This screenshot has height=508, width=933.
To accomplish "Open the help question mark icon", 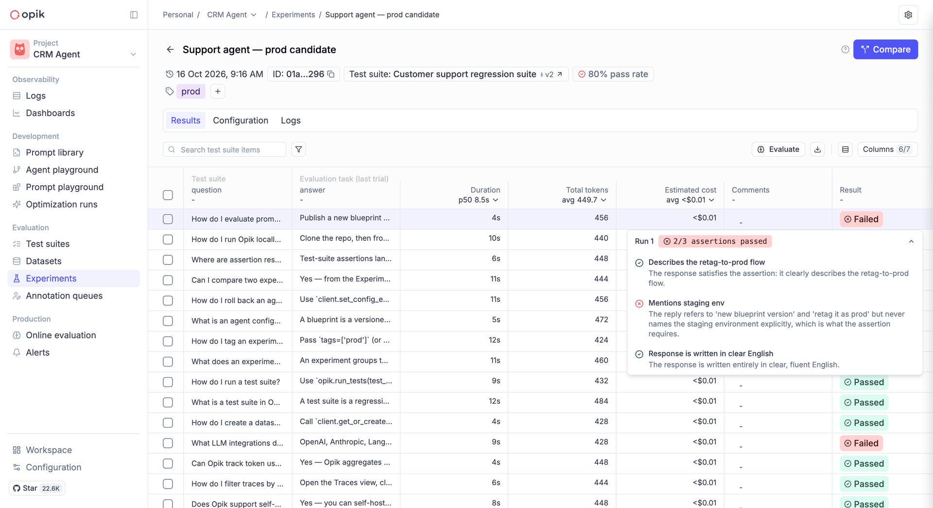I will (845, 49).
